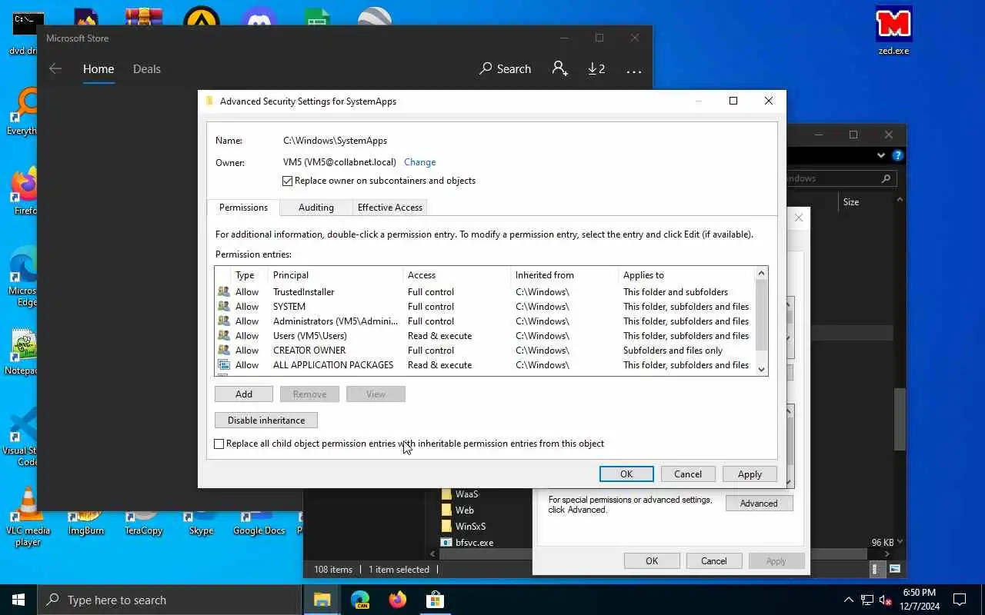Click permission list scroll up arrow

(762, 273)
